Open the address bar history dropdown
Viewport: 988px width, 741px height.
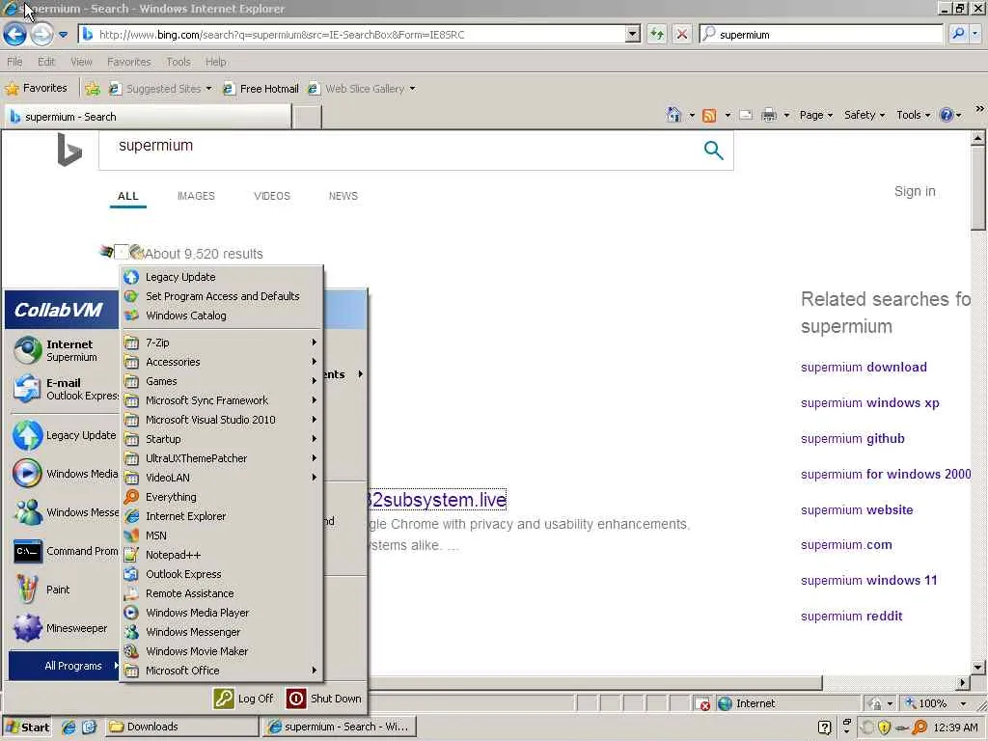tap(633, 34)
